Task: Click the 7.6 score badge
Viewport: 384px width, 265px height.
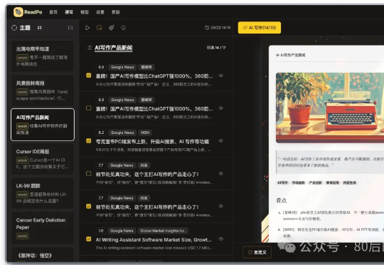Action: click(x=101, y=231)
